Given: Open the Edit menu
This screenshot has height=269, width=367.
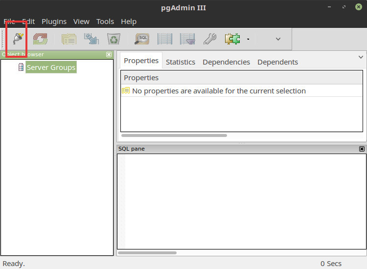Looking at the screenshot, I should point(28,22).
